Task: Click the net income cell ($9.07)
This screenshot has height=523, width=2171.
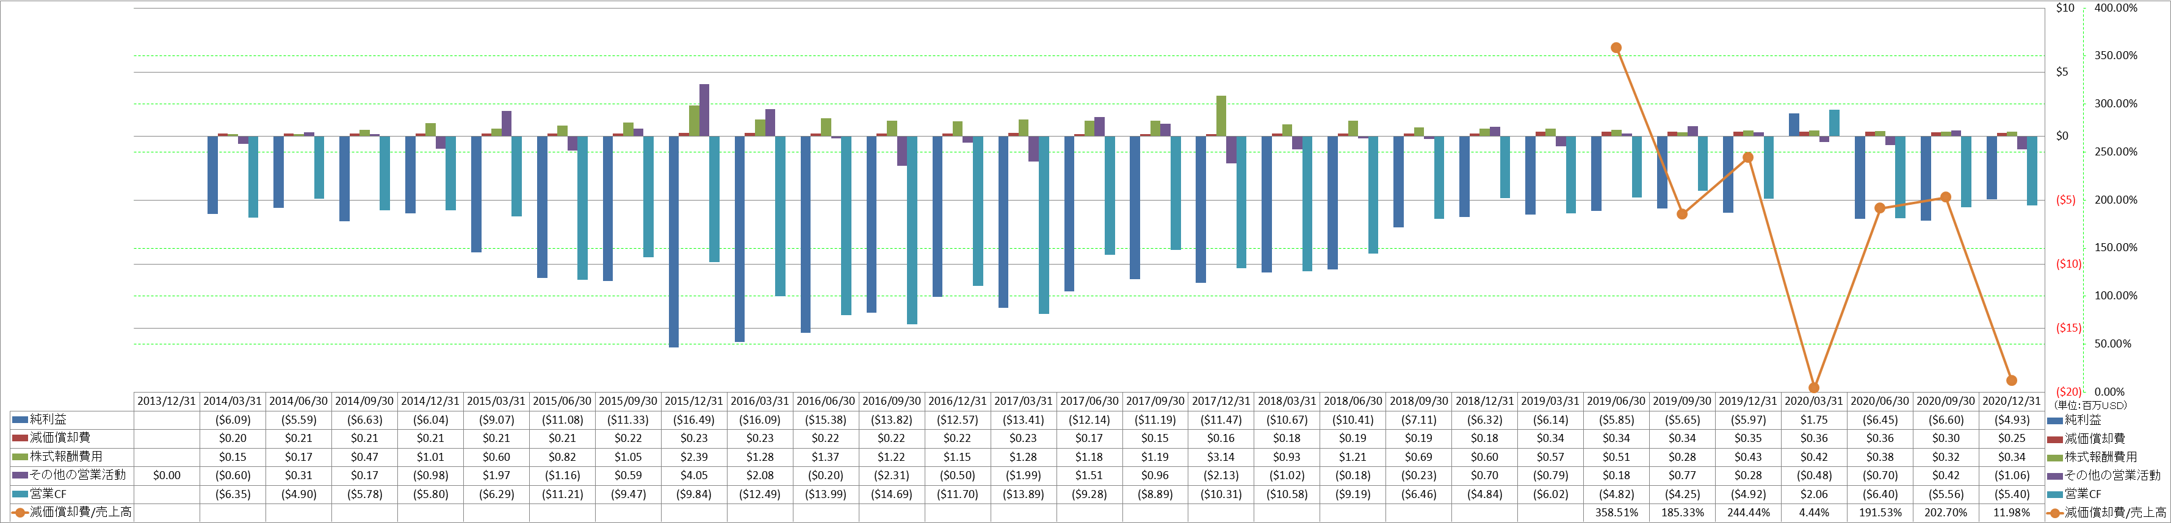Action: click(496, 419)
